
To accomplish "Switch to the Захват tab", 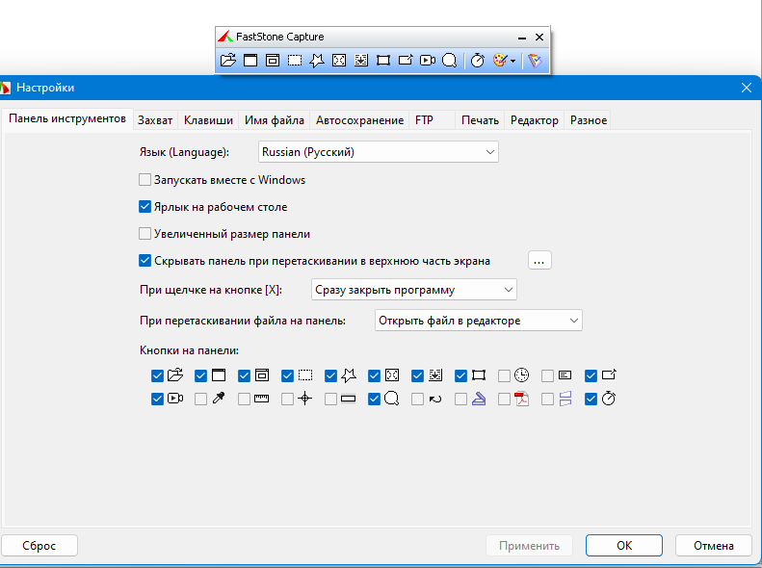I will [x=155, y=120].
